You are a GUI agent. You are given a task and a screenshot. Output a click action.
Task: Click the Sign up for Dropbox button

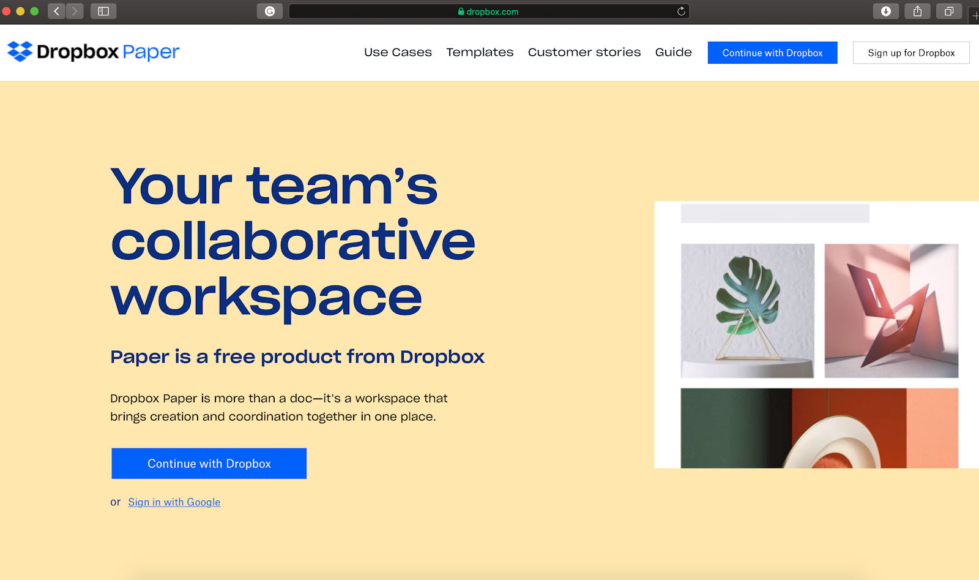pyautogui.click(x=911, y=53)
